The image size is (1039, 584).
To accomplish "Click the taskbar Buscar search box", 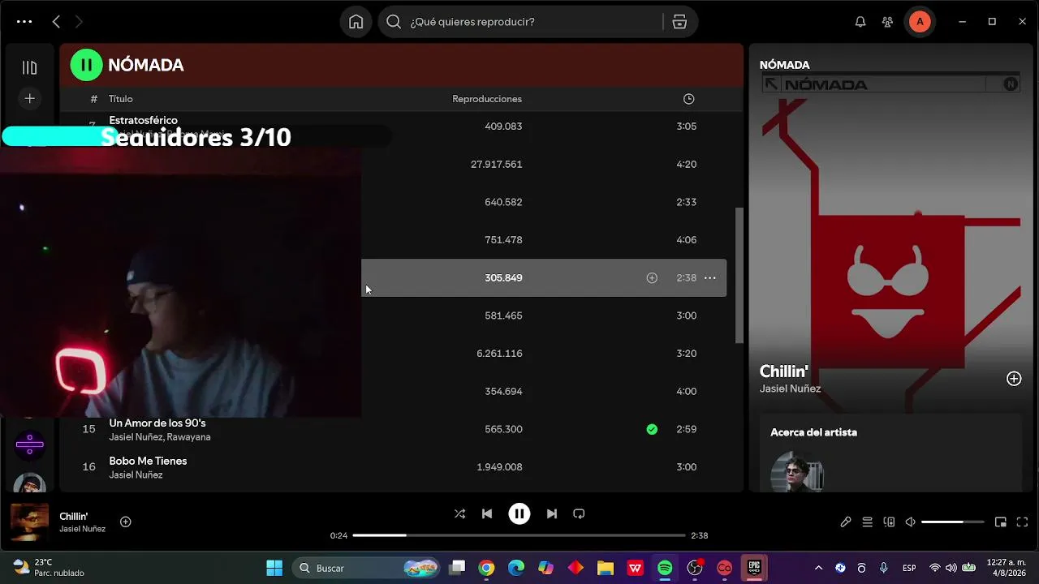I will tap(367, 568).
